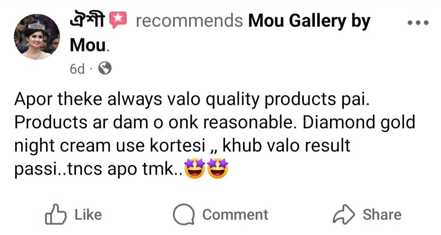The height and width of the screenshot is (235, 441).
Task: Click the 'khub valo result' phrase
Action: (x=286, y=146)
